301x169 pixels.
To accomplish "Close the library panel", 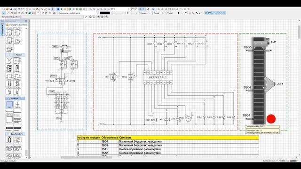I will (26, 21).
